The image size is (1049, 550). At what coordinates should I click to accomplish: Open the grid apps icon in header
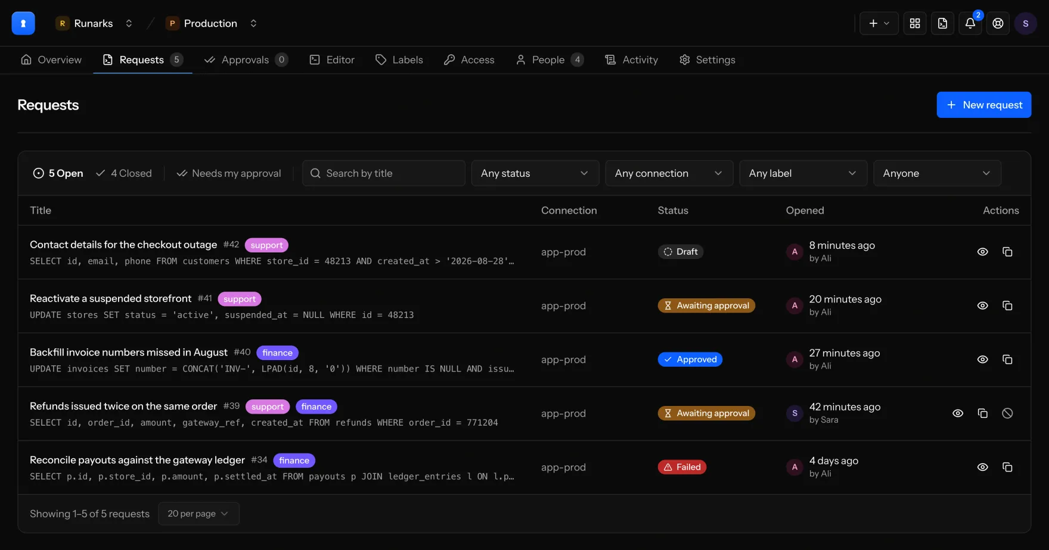(x=915, y=23)
